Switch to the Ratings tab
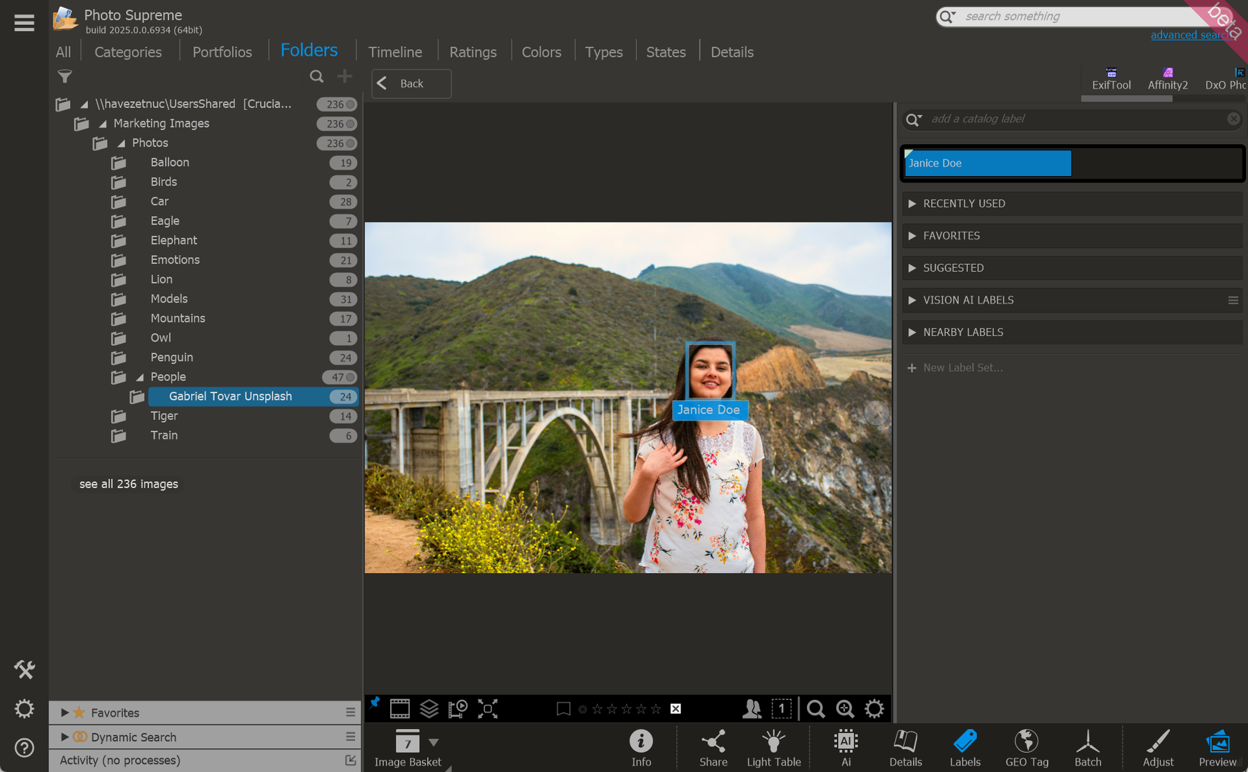Image resolution: width=1248 pixels, height=772 pixels. point(473,52)
